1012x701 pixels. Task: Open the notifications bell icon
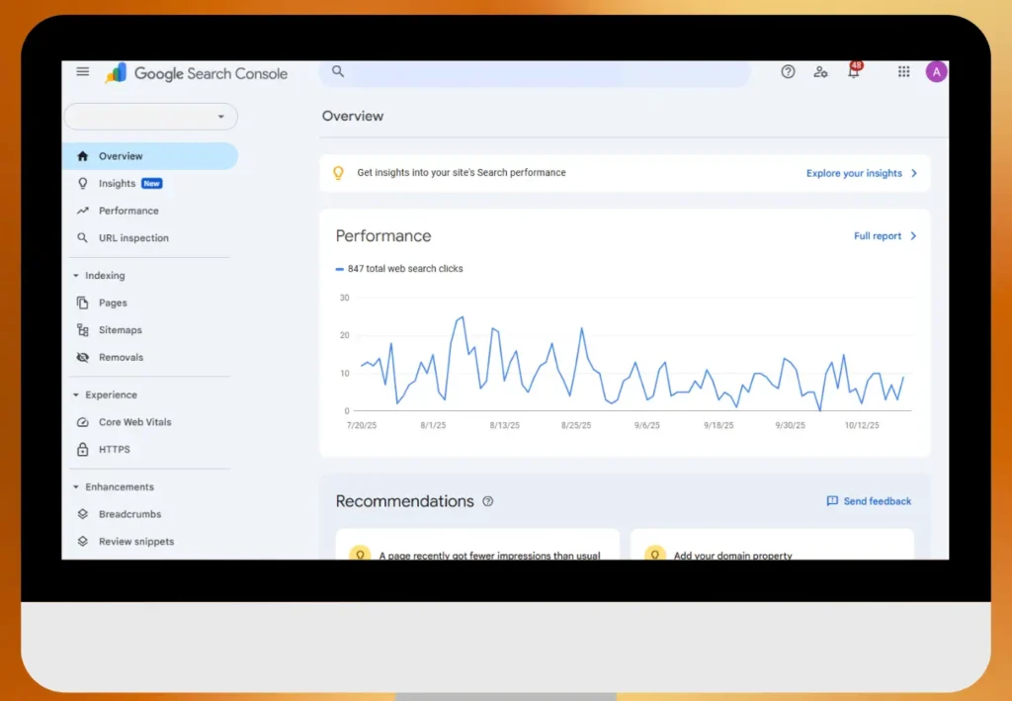point(854,72)
